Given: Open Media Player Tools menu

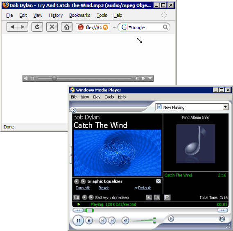Looking at the screenshot, I should tap(109, 97).
